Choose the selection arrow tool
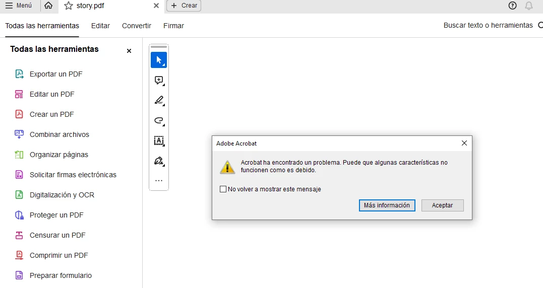 [x=159, y=60]
